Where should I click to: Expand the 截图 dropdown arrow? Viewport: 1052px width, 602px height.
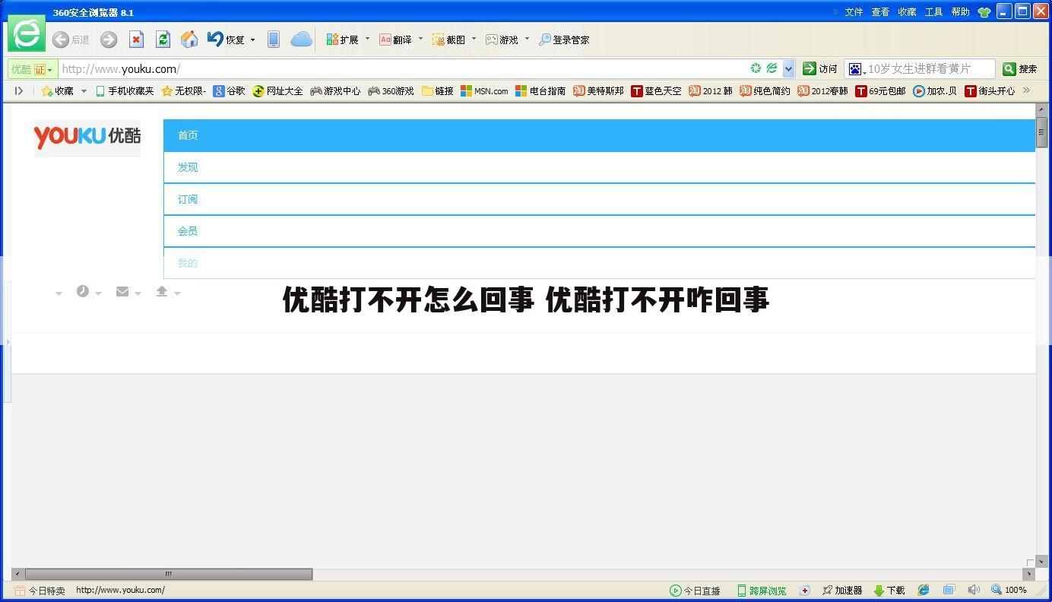[x=474, y=39]
